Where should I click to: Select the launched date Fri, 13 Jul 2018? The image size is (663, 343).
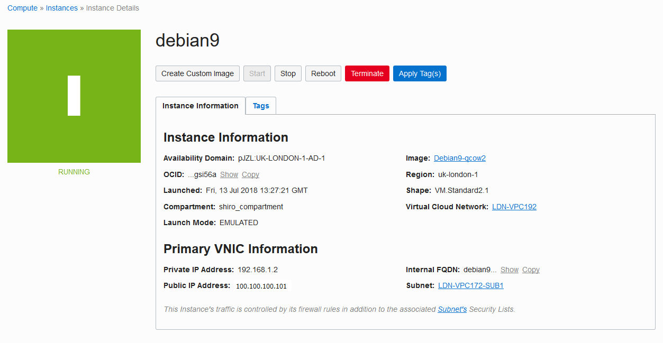point(257,190)
